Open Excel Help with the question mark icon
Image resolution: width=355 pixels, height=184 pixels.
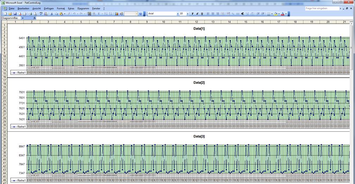(x=141, y=14)
